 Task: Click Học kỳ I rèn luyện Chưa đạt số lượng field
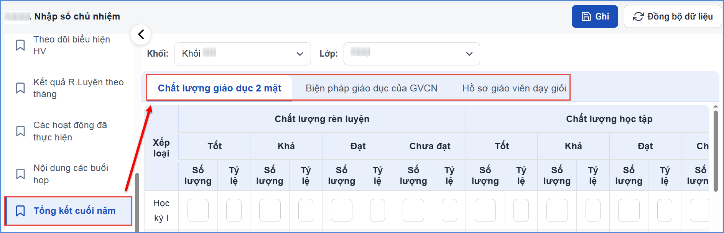point(413,210)
